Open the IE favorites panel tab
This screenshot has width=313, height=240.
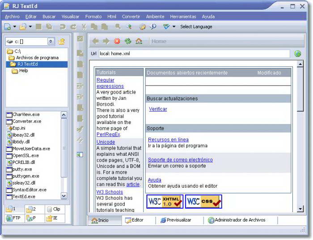[55, 218]
